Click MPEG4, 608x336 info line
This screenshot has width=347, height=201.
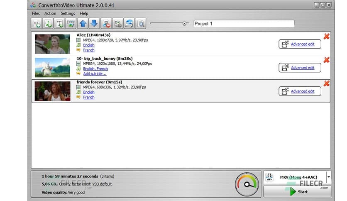coord(115,87)
